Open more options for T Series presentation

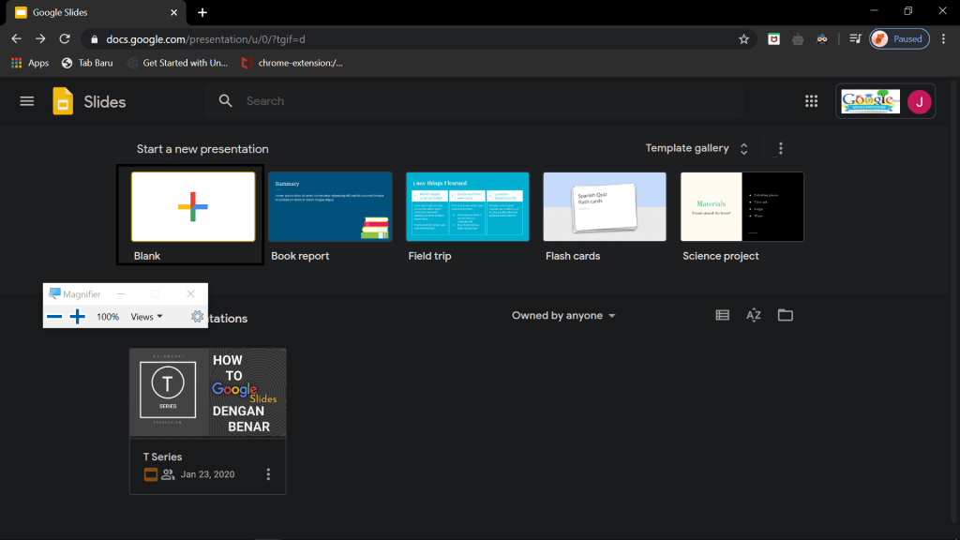[269, 474]
